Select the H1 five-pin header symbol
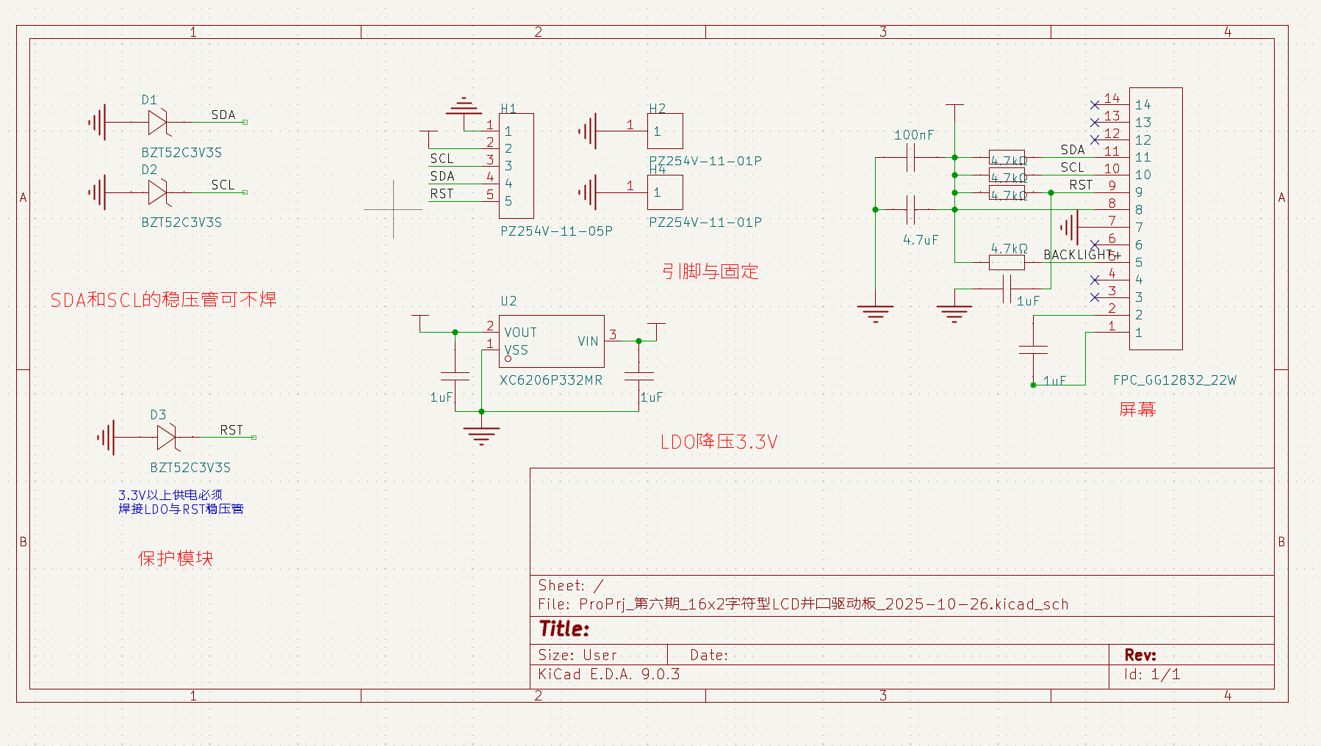The width and height of the screenshot is (1321, 746). (516, 166)
